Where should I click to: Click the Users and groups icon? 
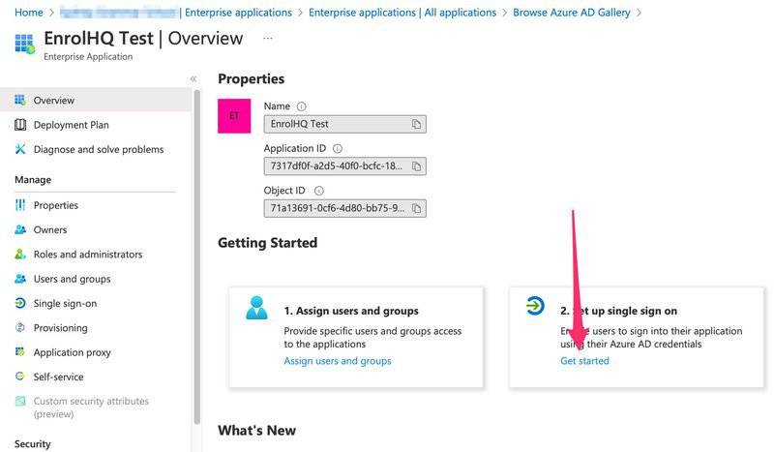[20, 279]
